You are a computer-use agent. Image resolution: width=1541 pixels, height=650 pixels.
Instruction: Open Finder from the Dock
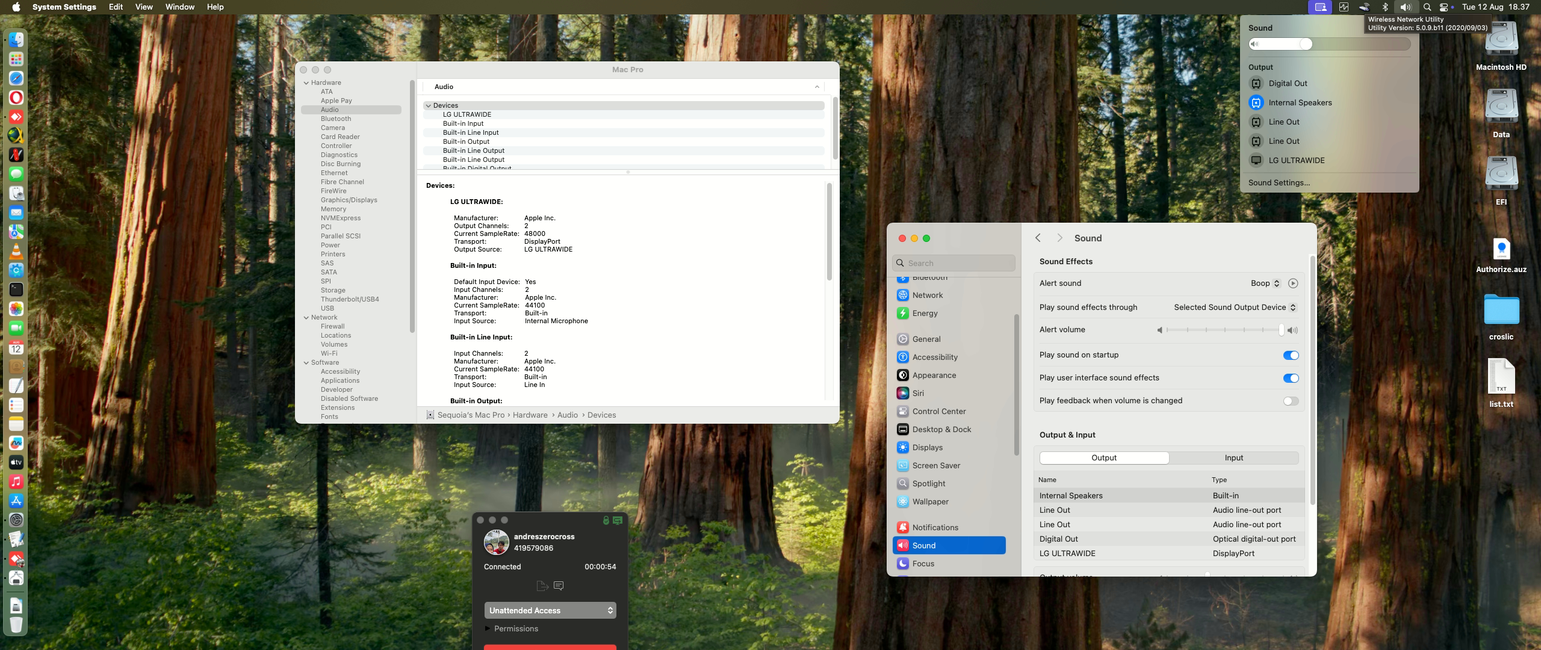(x=16, y=40)
